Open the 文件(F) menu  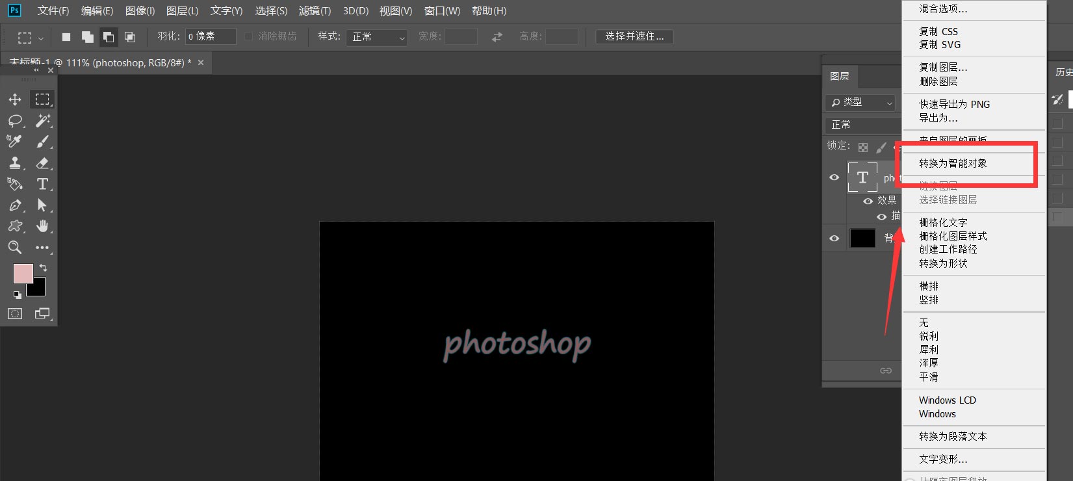pyautogui.click(x=53, y=11)
